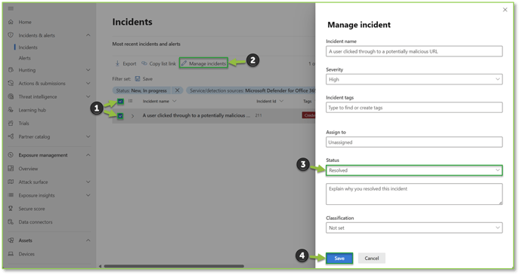Open Learning hub icon in sidebar
The image size is (520, 275).
click(x=11, y=110)
